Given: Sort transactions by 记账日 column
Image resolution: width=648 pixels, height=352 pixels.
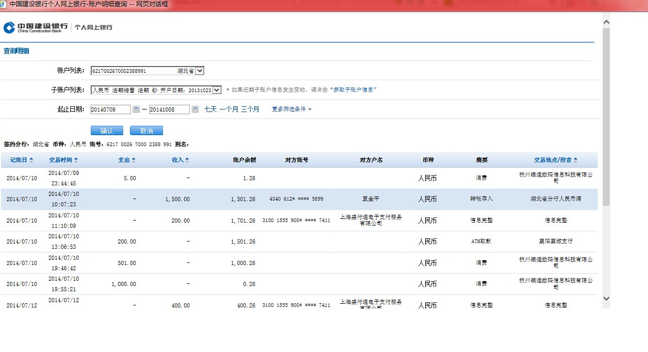Looking at the screenshot, I should 21,160.
